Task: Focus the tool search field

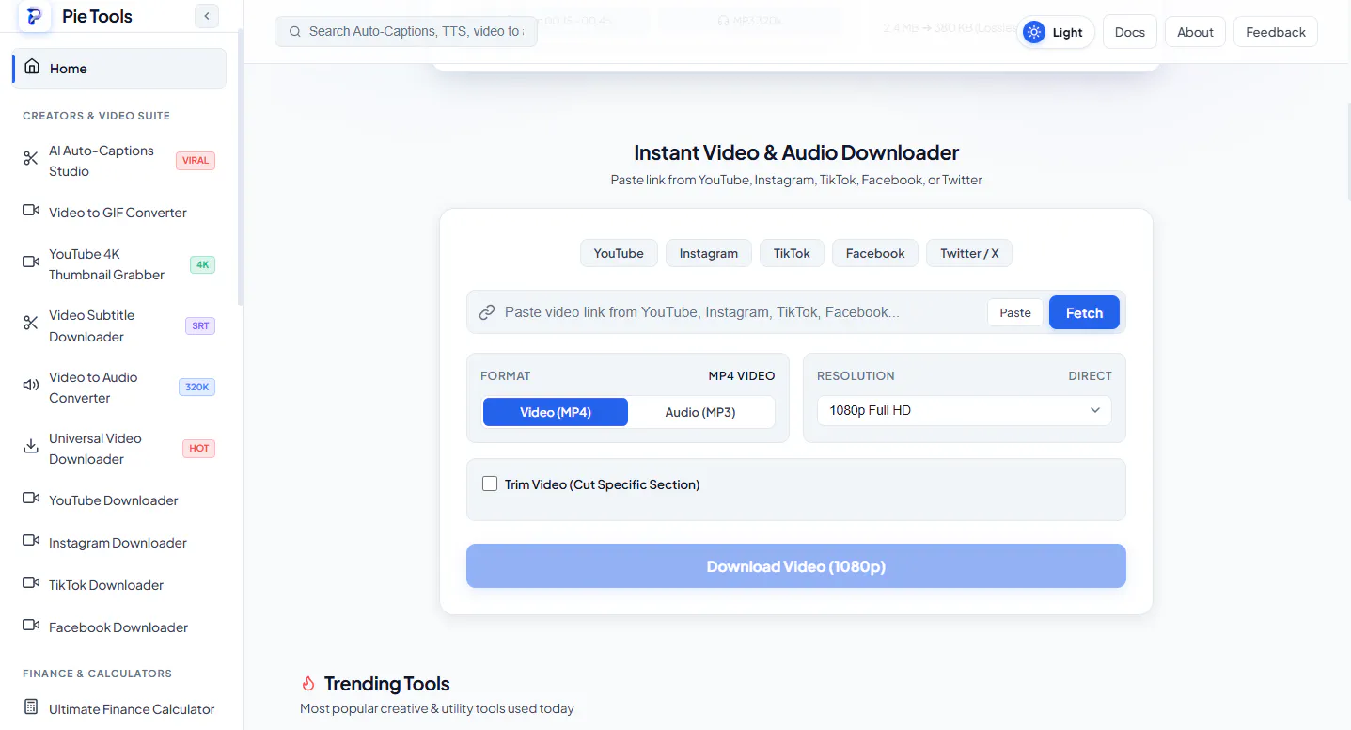Action: pos(406,32)
